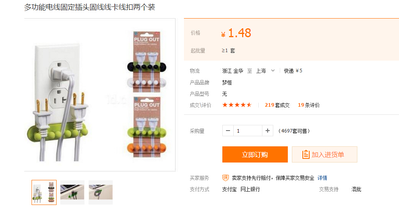Click the 立即订购 order now button

click(x=255, y=154)
